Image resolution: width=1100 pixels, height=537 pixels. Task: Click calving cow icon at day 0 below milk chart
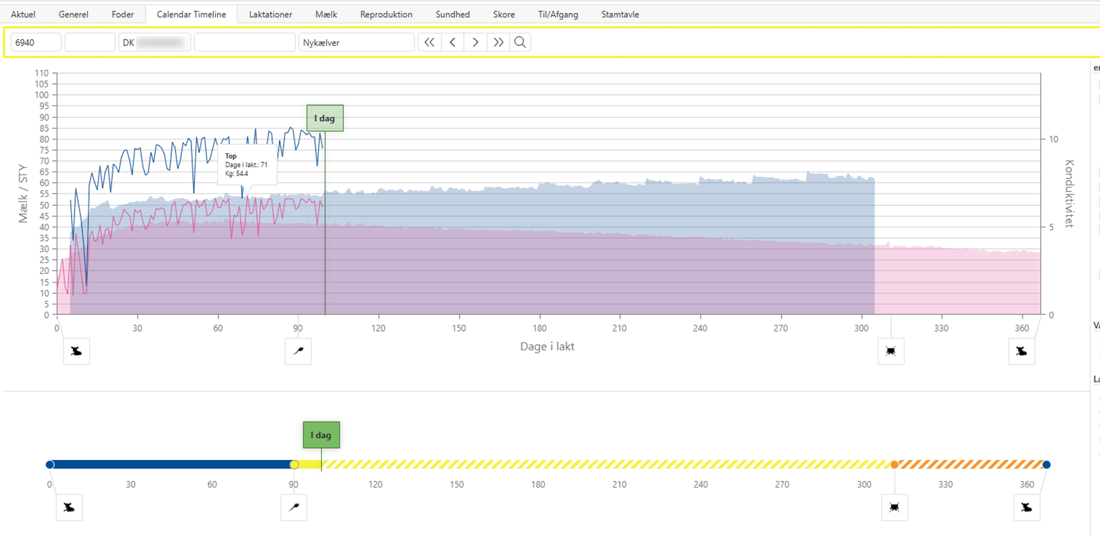[76, 352]
